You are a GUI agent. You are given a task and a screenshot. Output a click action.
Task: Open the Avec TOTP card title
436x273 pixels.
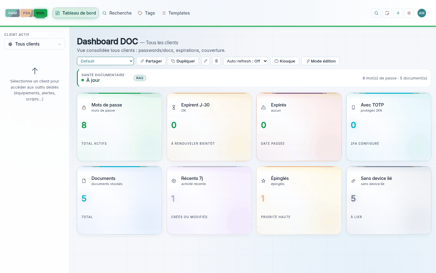[372, 105]
